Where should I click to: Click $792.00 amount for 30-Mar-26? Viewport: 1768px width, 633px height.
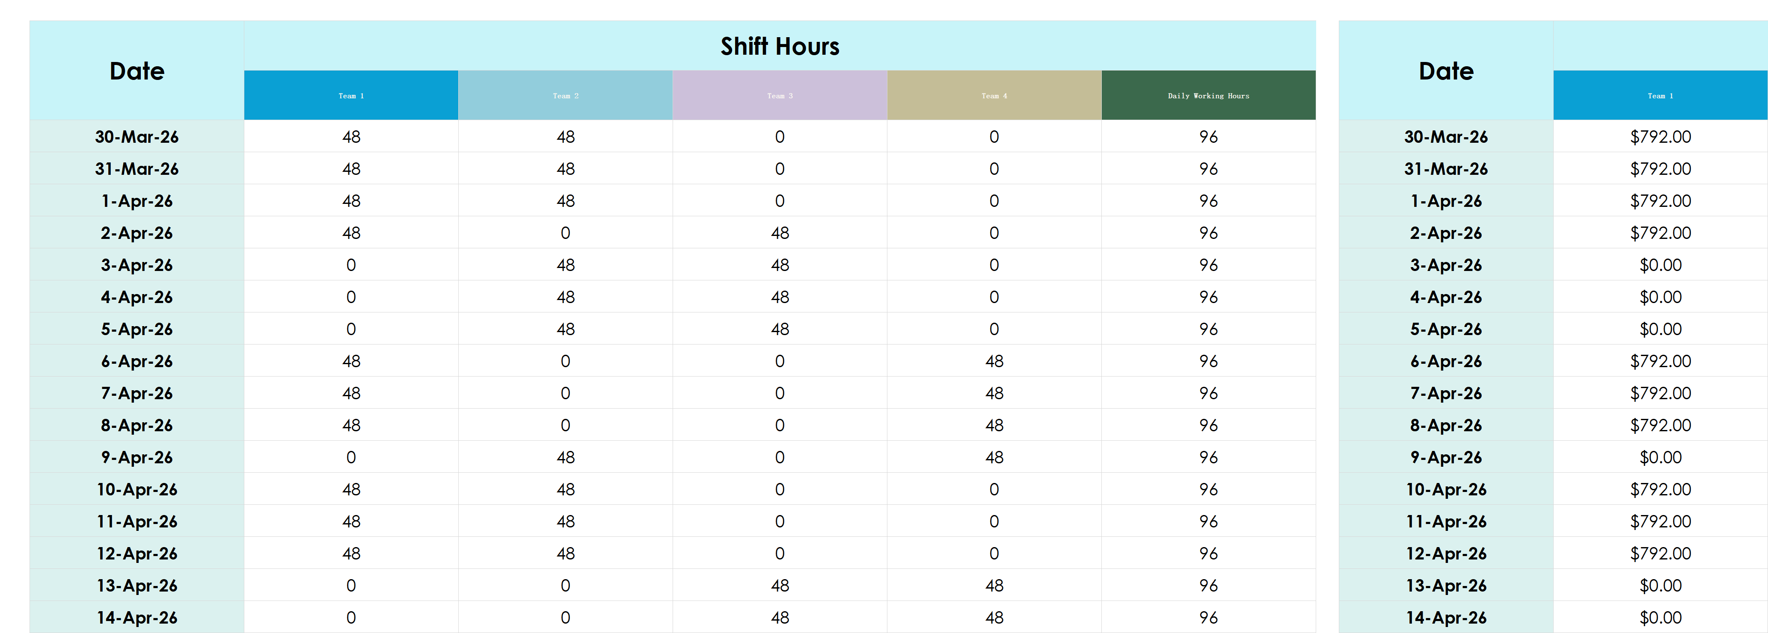[1660, 136]
